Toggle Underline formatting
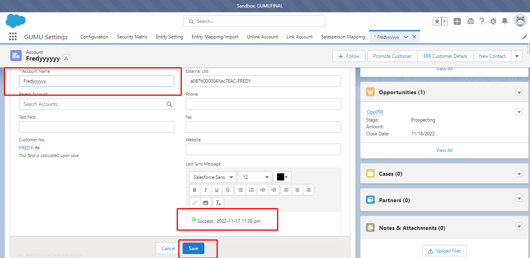 [x=217, y=190]
